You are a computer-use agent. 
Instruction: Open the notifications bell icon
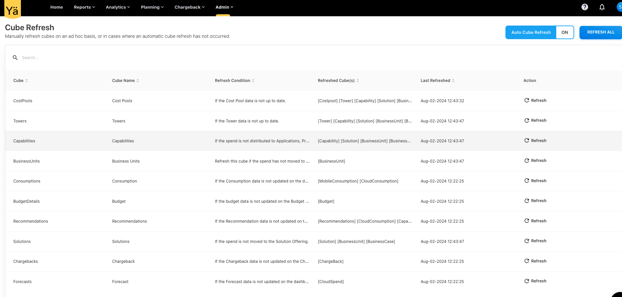pyautogui.click(x=602, y=7)
